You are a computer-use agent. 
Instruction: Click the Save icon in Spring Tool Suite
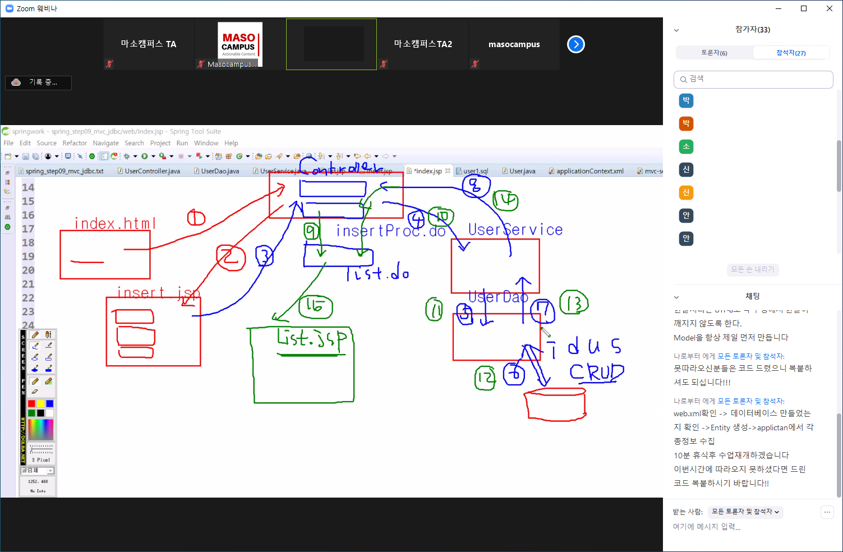click(x=25, y=156)
